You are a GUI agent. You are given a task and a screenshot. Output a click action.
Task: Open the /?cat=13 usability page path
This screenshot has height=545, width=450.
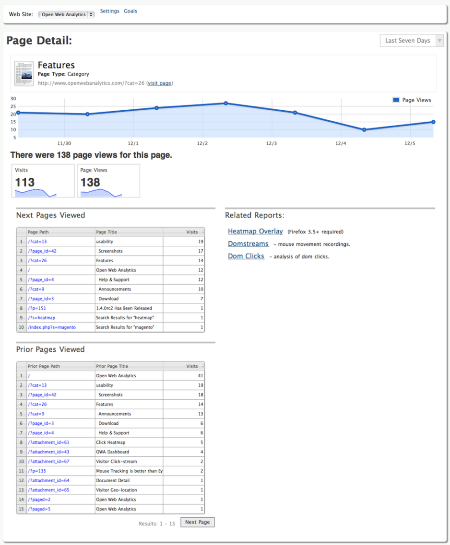[x=37, y=241]
